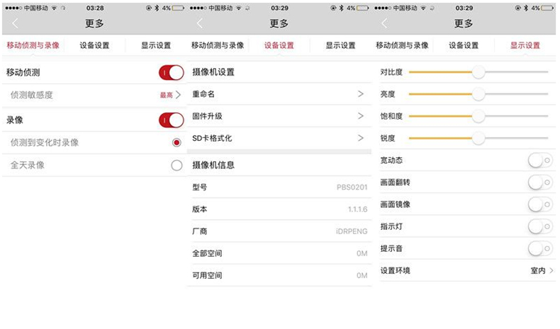Screen dimensions: 560x329
Task: Tap battery icon in middle status bar
Action: point(362,8)
